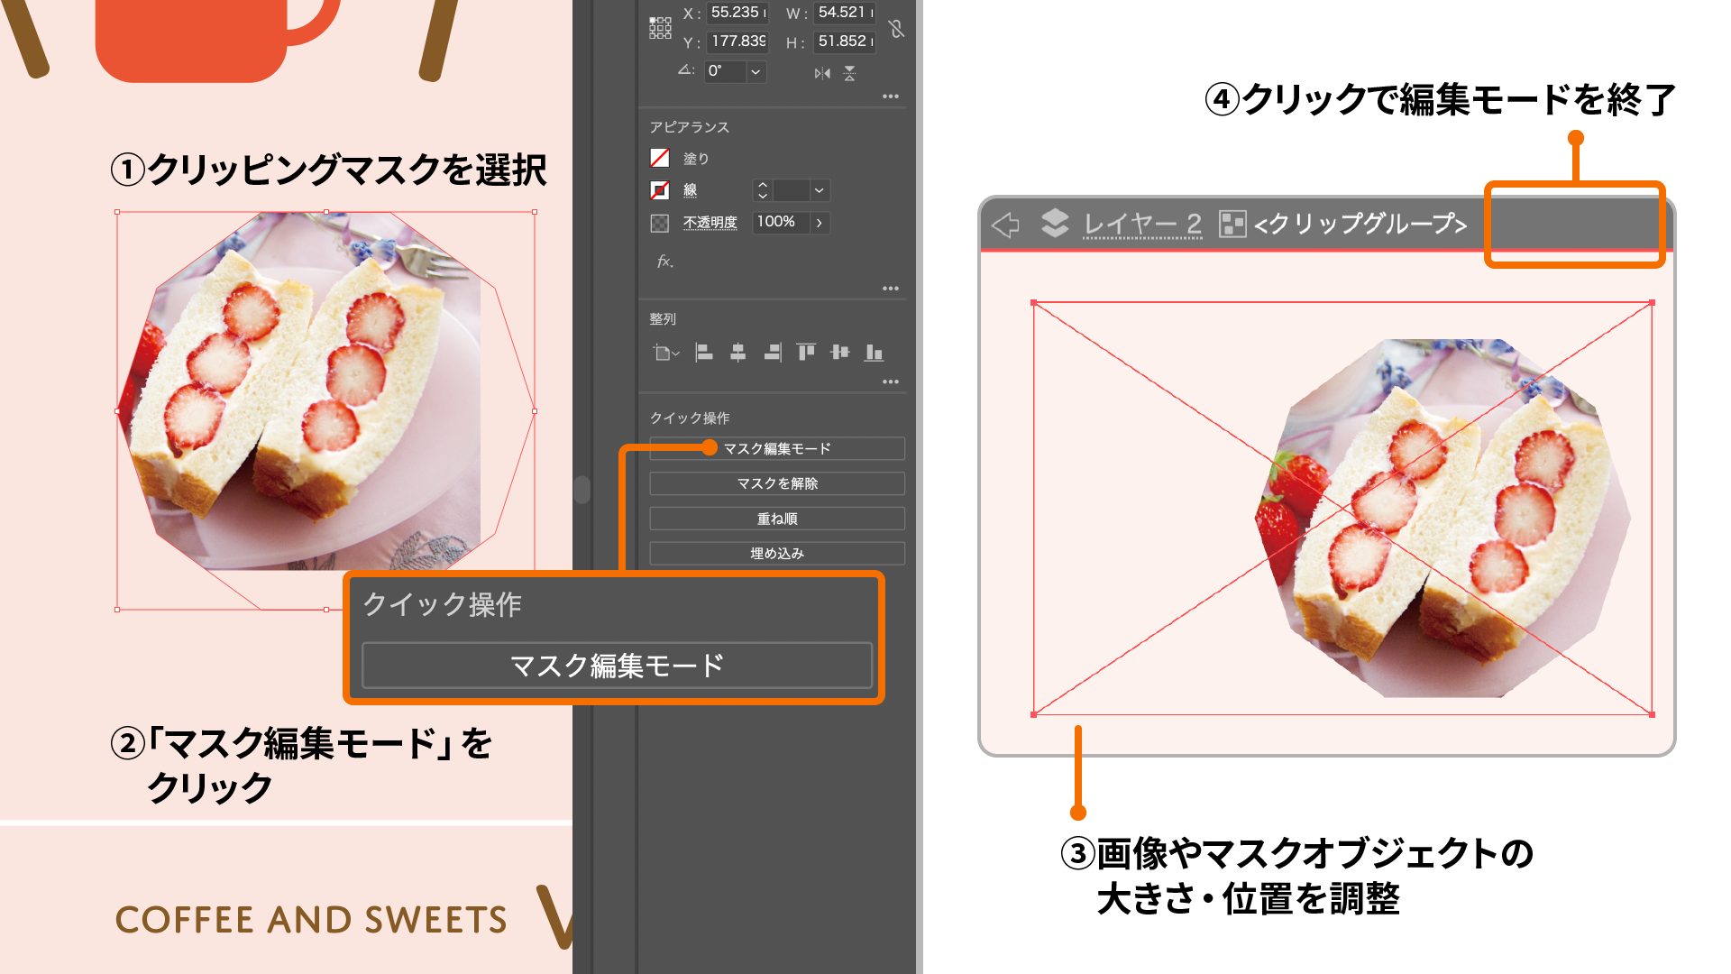Open the stroke weight dropdown
This screenshot has width=1731, height=974.
click(x=819, y=190)
